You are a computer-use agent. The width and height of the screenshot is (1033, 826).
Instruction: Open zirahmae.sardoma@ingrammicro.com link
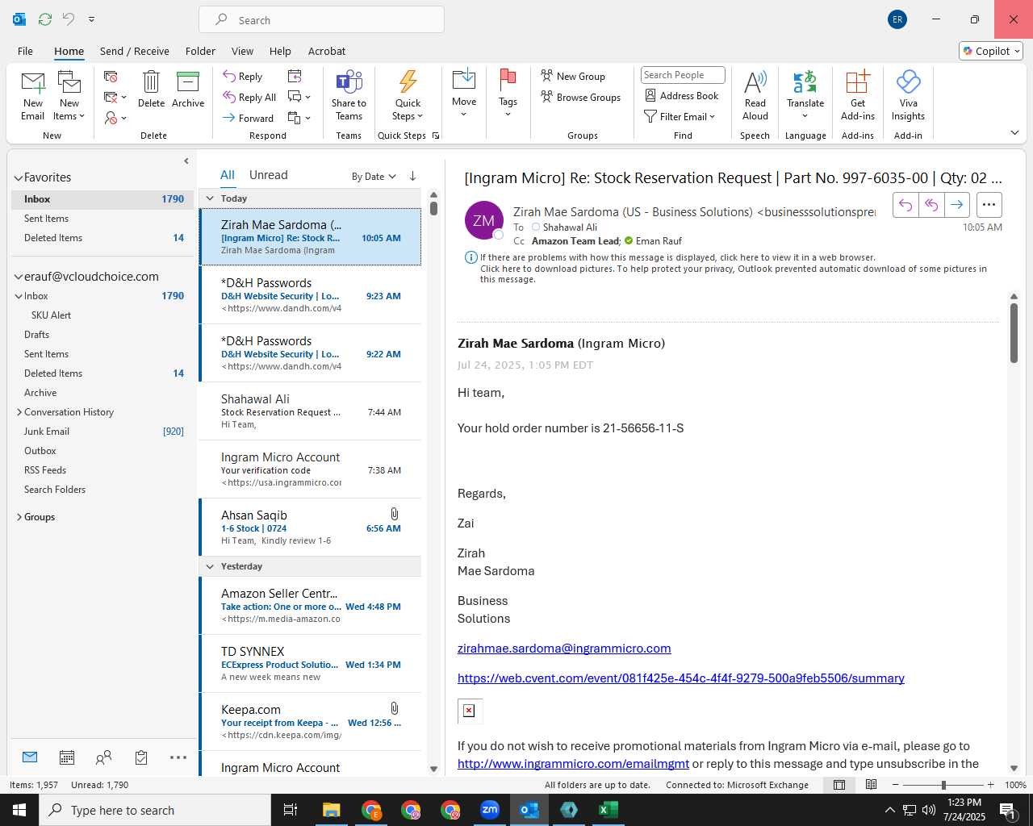pyautogui.click(x=564, y=649)
